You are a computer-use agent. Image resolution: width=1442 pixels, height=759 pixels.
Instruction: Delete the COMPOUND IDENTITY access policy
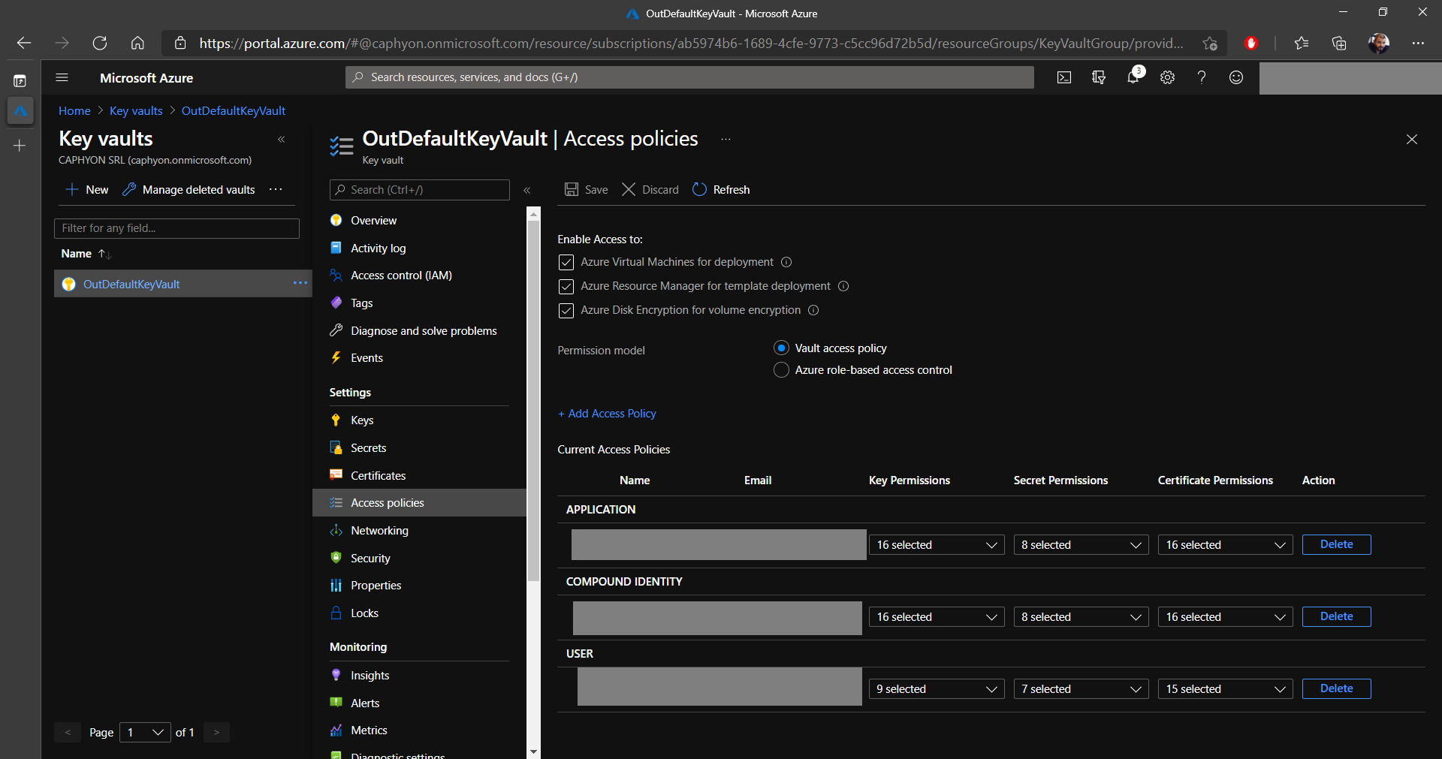click(x=1336, y=616)
